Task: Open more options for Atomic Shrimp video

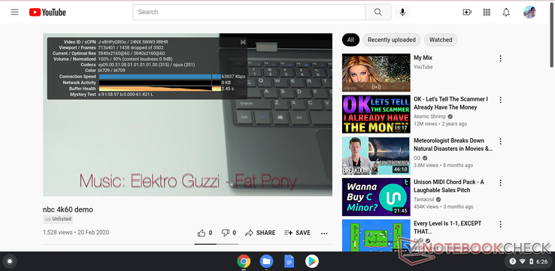Action: coord(501,100)
